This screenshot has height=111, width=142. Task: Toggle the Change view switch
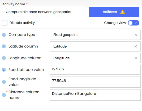pyautogui.click(x=134, y=23)
